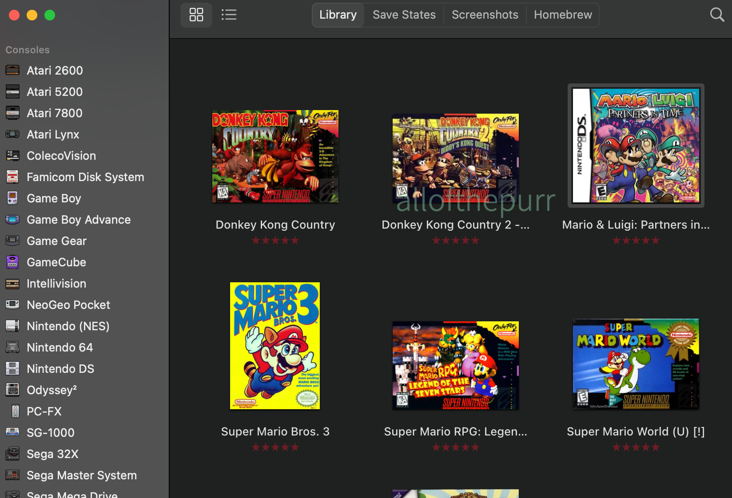Viewport: 732px width, 498px height.
Task: Click the Intellivision console icon
Action: pyautogui.click(x=12, y=283)
